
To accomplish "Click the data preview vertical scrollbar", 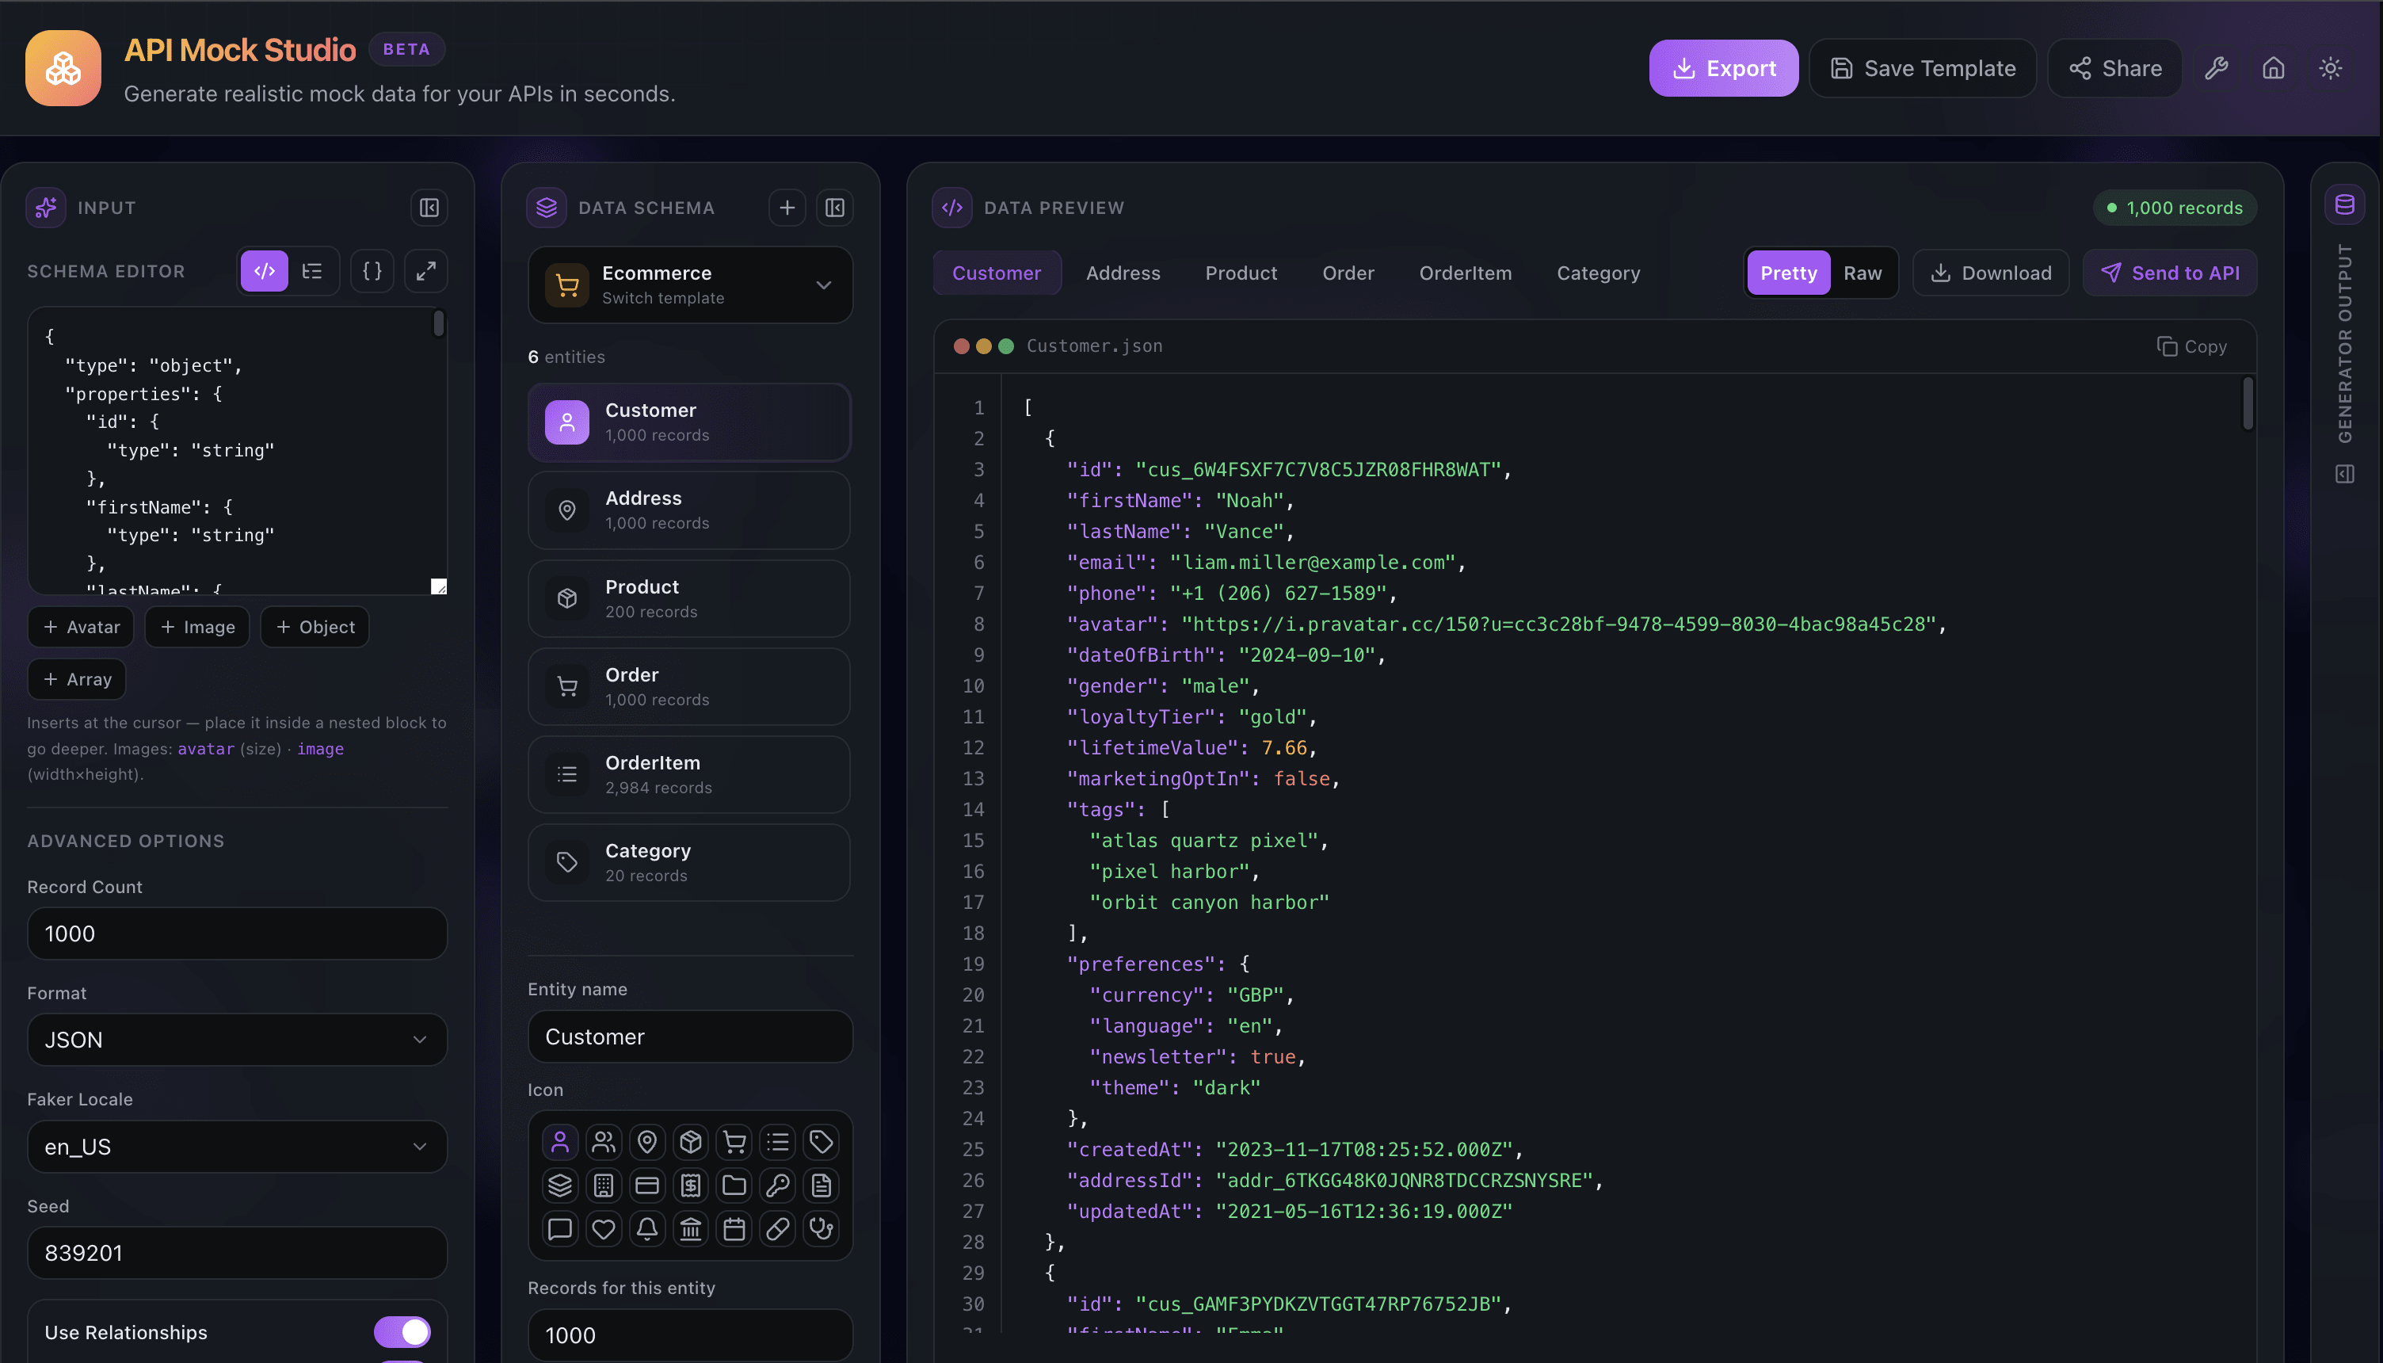I will tap(2248, 403).
